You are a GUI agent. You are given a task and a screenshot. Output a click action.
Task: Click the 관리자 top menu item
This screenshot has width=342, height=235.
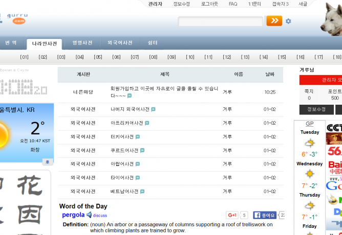point(155,4)
